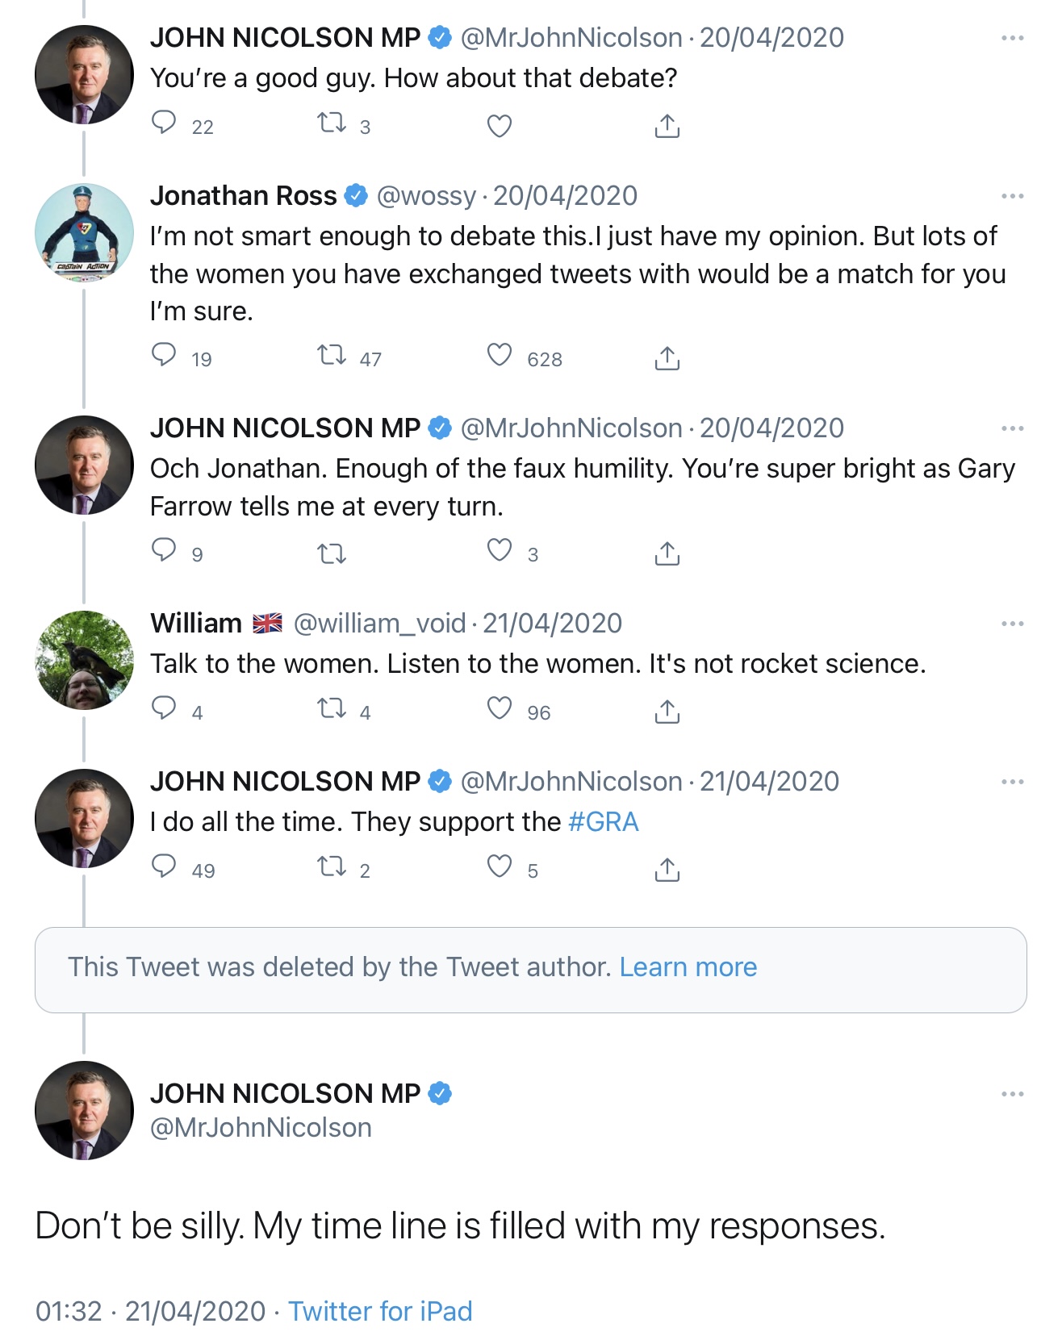
Task: Reply to William's tweet about women
Action: tap(165, 709)
